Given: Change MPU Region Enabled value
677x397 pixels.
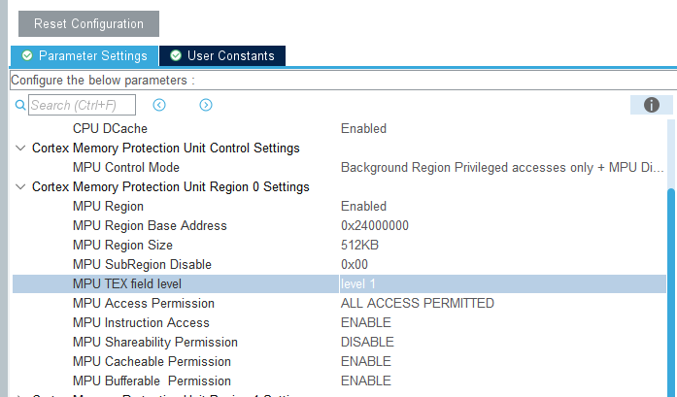Looking at the screenshot, I should [363, 207].
